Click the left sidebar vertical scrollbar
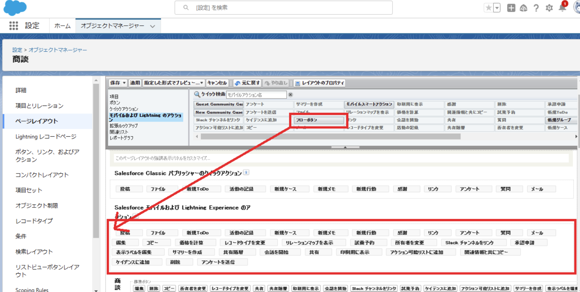Image resolution: width=580 pixels, height=292 pixels. click(x=96, y=161)
